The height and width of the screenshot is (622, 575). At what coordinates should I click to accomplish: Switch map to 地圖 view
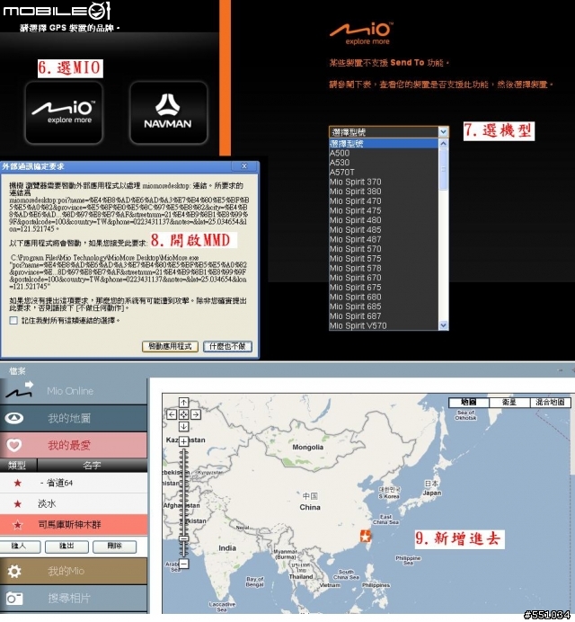(x=469, y=403)
